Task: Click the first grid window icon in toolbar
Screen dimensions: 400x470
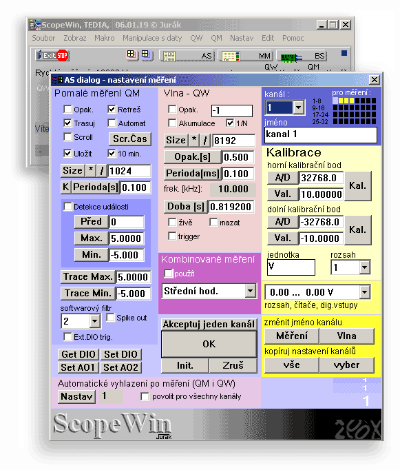Action: click(131, 54)
